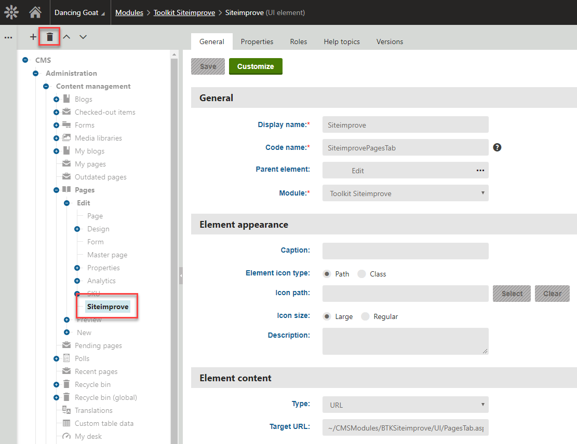Screen dimensions: 577x444
Task: Click the Recycle bin (global) icon
Action: point(66,397)
